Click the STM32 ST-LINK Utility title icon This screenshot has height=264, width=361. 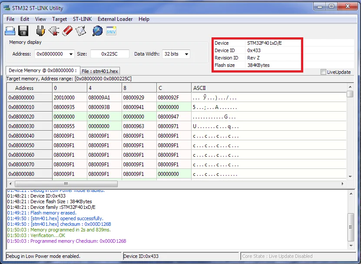tap(7, 7)
